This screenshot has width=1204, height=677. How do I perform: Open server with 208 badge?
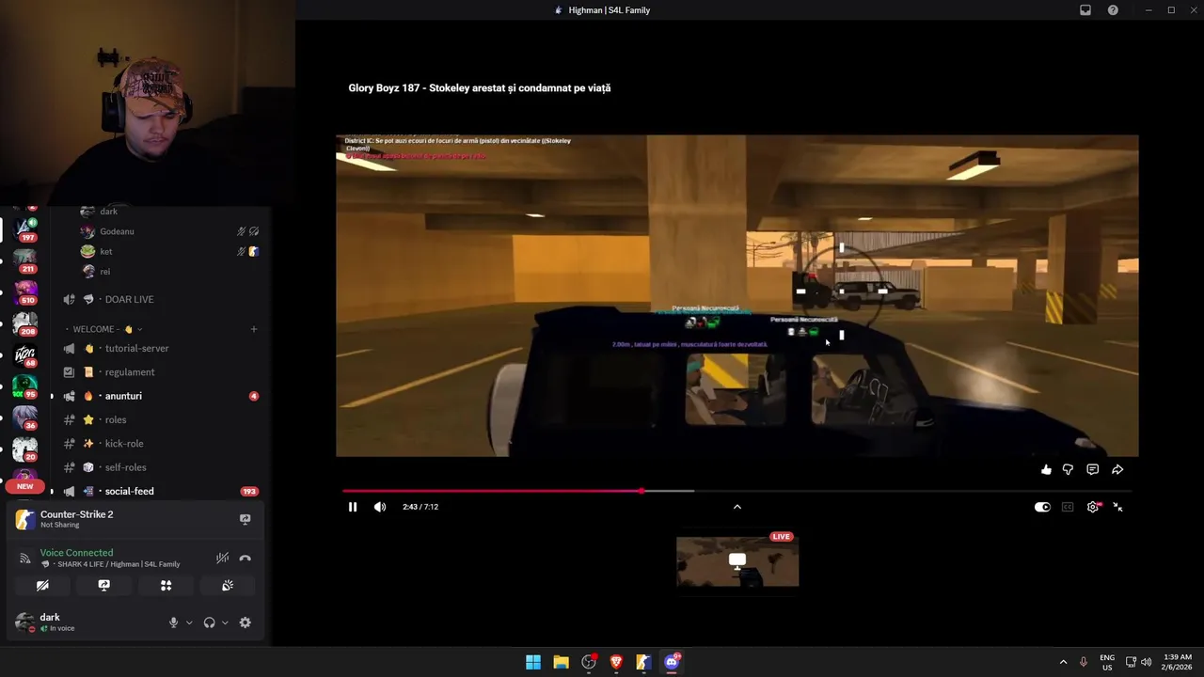tap(25, 323)
